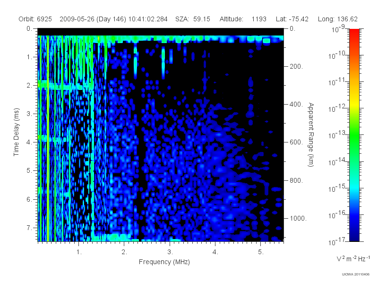378x284 pixels.
Task: Click the SZA: 59.15 value
Action: (x=193, y=19)
